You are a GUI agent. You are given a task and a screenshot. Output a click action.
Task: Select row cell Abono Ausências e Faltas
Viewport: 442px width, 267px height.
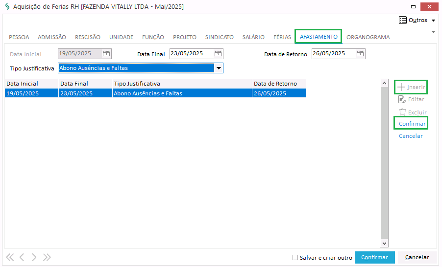click(x=182, y=93)
